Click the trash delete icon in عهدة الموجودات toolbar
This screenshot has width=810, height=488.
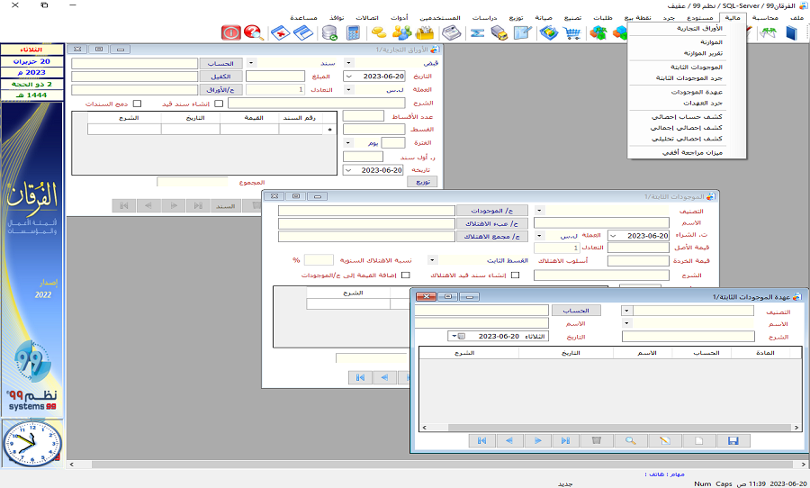pos(595,440)
